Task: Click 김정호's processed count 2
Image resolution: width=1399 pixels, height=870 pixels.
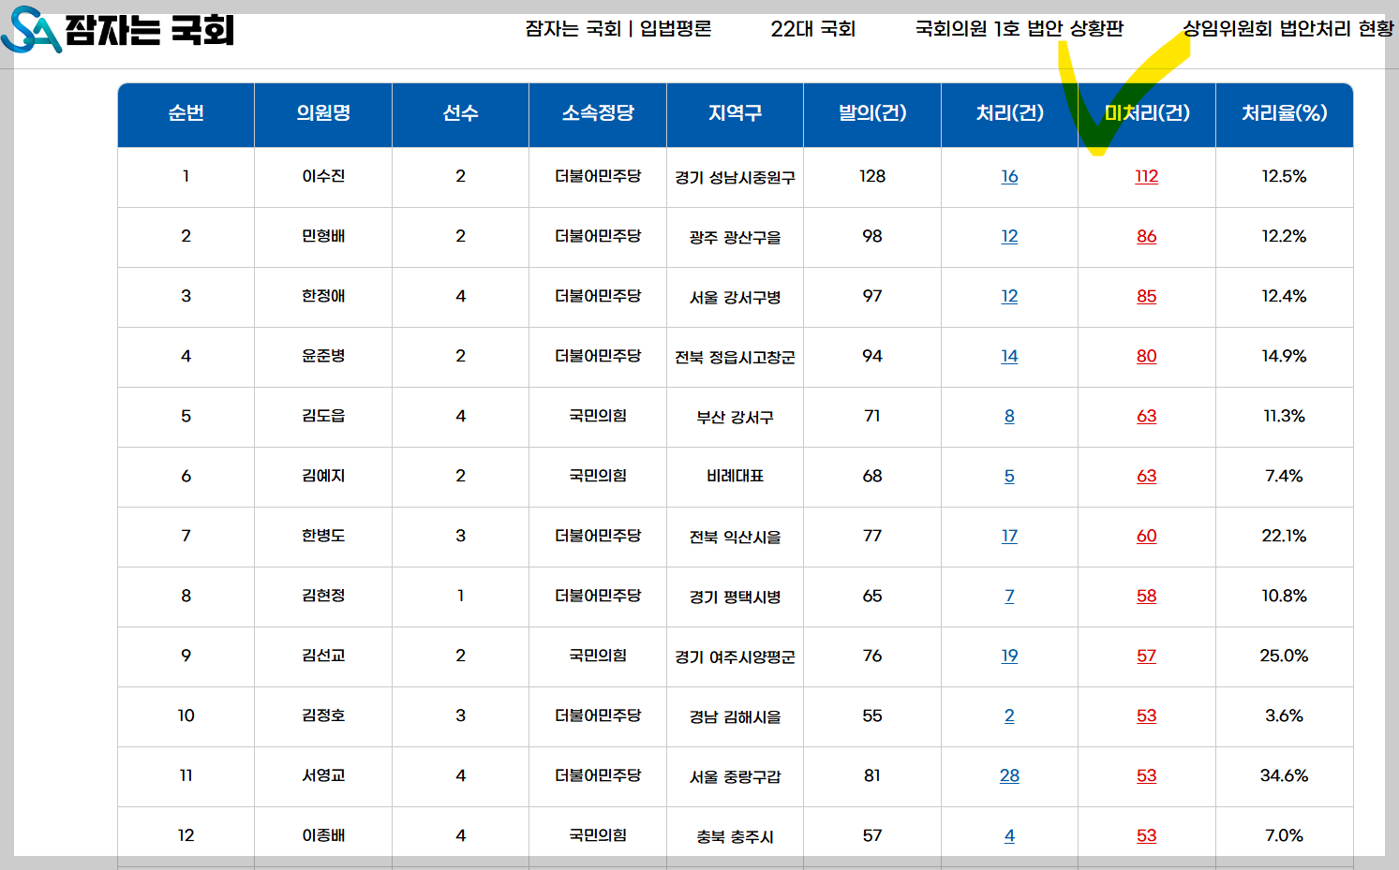Action: (1009, 715)
